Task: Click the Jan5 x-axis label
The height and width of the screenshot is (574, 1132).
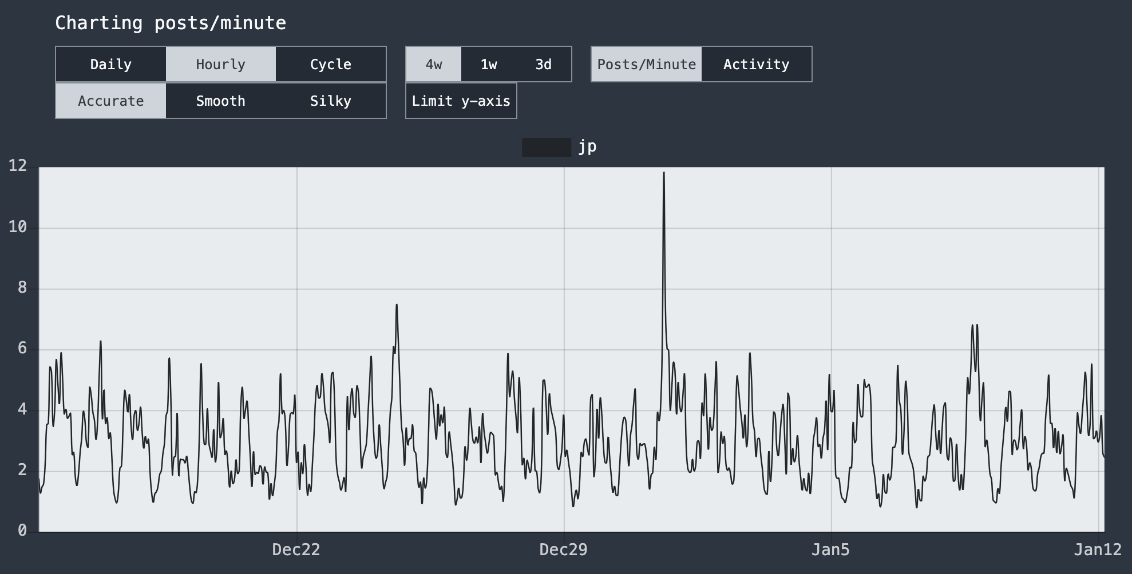Action: [x=830, y=550]
